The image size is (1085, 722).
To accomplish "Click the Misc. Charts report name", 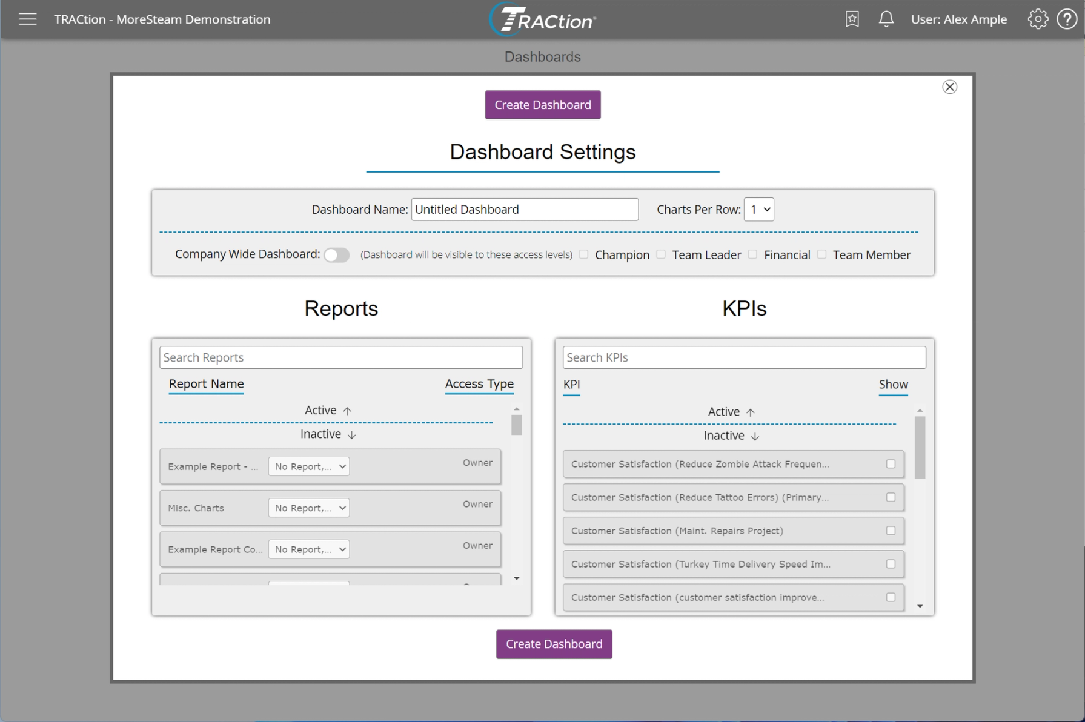I will tap(196, 508).
